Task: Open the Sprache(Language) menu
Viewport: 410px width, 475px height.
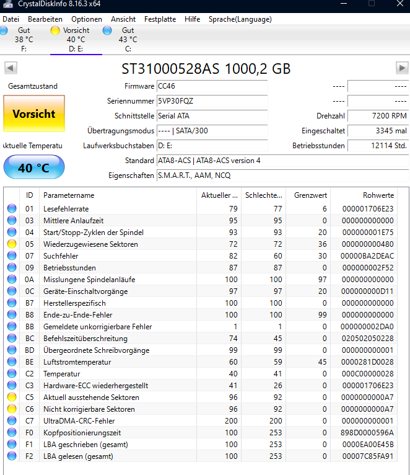Action: pos(240,19)
